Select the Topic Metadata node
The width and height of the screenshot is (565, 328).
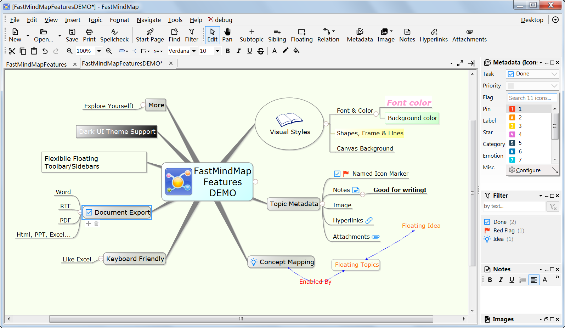coord(294,204)
